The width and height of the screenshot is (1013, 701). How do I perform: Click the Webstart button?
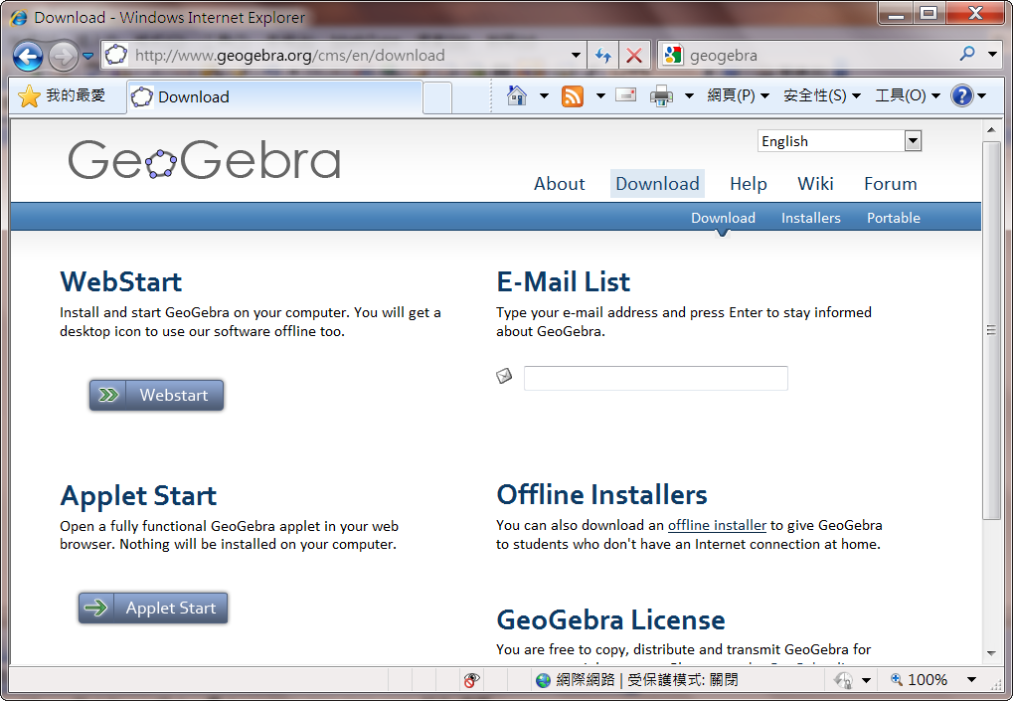[x=156, y=395]
